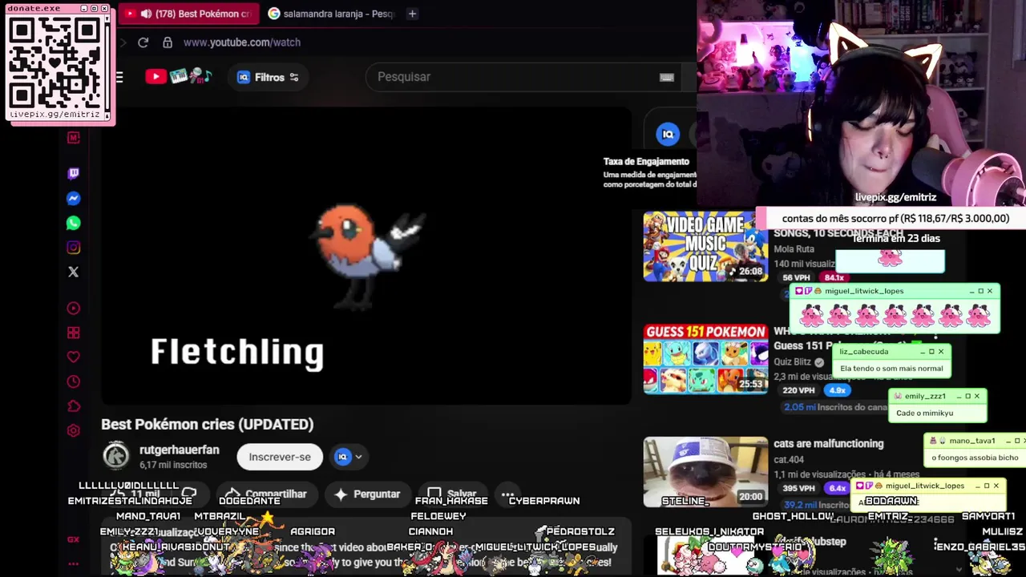Open the extensions cube icon in sidebar

[73, 406]
